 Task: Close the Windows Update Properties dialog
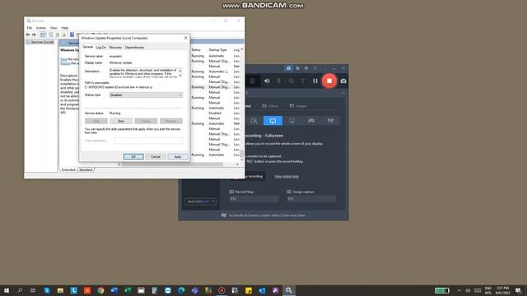point(186,38)
